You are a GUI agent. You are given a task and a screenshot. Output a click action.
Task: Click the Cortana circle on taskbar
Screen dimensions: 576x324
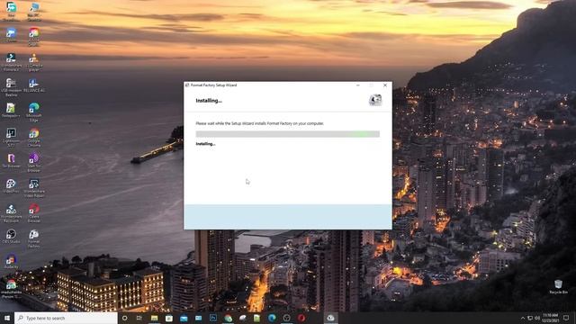124,318
